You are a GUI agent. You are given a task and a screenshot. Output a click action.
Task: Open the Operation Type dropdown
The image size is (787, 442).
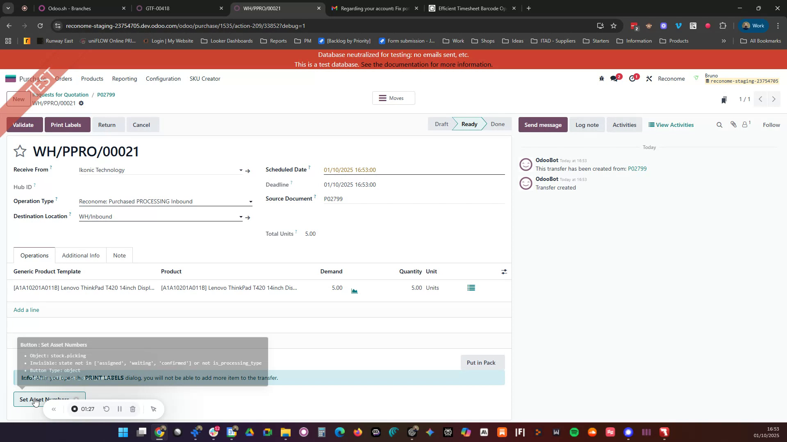click(x=250, y=201)
